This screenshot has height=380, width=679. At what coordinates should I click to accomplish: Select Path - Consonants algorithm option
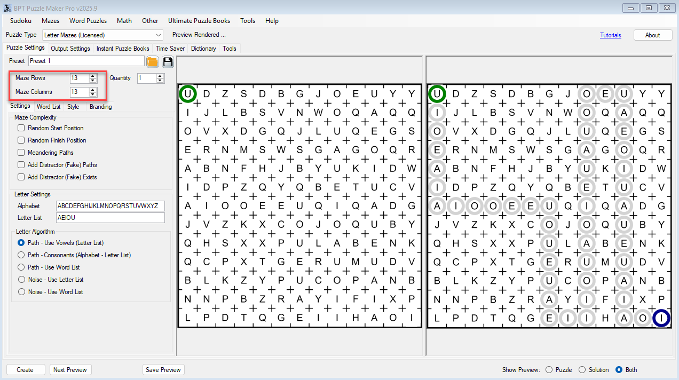[21, 255]
